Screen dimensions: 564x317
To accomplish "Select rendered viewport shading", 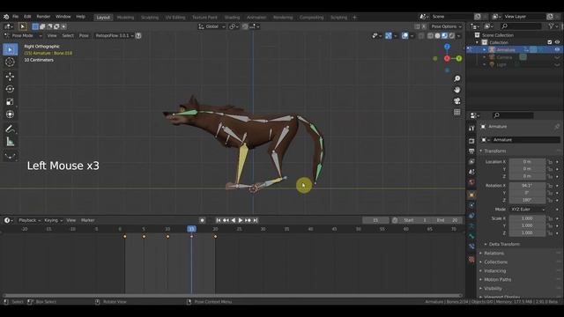I will (452, 35).
